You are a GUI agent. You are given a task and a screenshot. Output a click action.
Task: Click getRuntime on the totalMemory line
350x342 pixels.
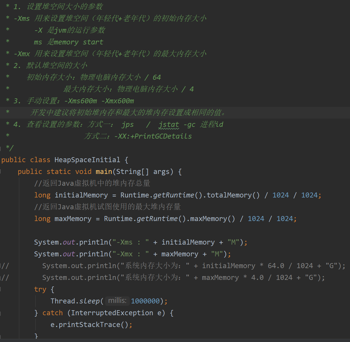click(174, 195)
